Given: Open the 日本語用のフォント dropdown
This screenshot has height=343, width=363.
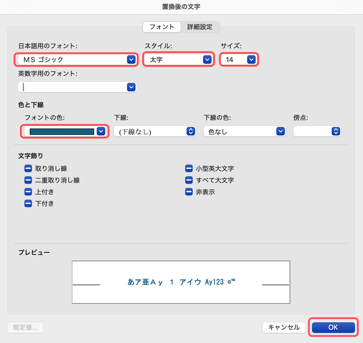Looking at the screenshot, I should (x=131, y=59).
